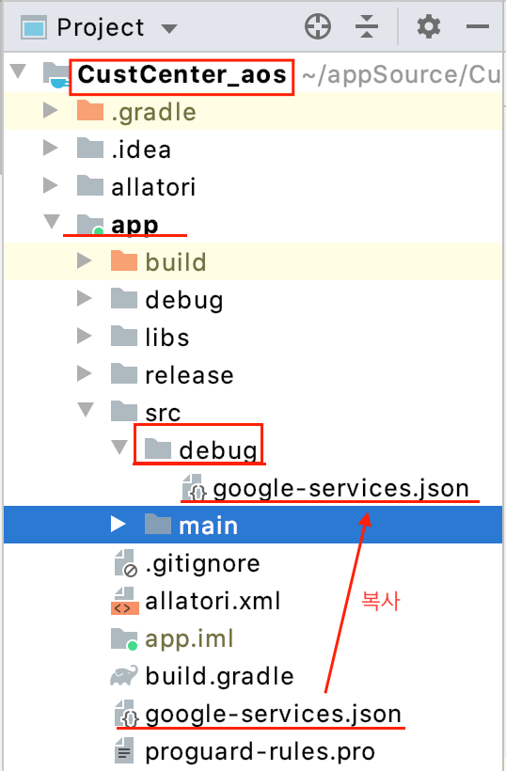Open the Project view dropdown

coord(168,28)
